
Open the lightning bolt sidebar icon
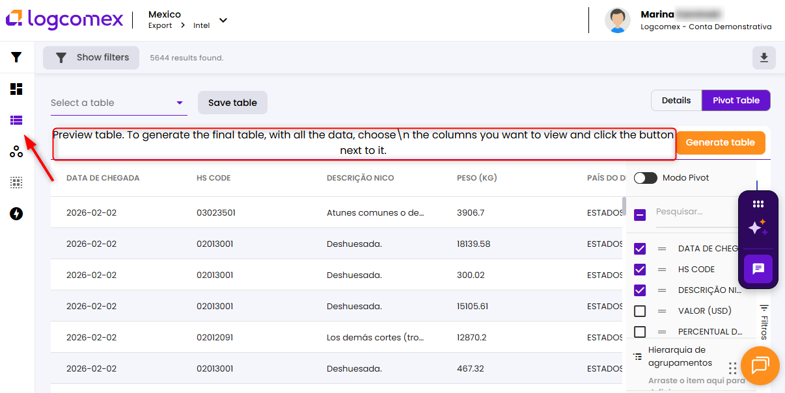tap(16, 214)
